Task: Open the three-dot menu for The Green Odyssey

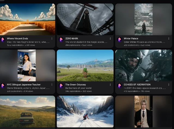Action: [110, 85]
